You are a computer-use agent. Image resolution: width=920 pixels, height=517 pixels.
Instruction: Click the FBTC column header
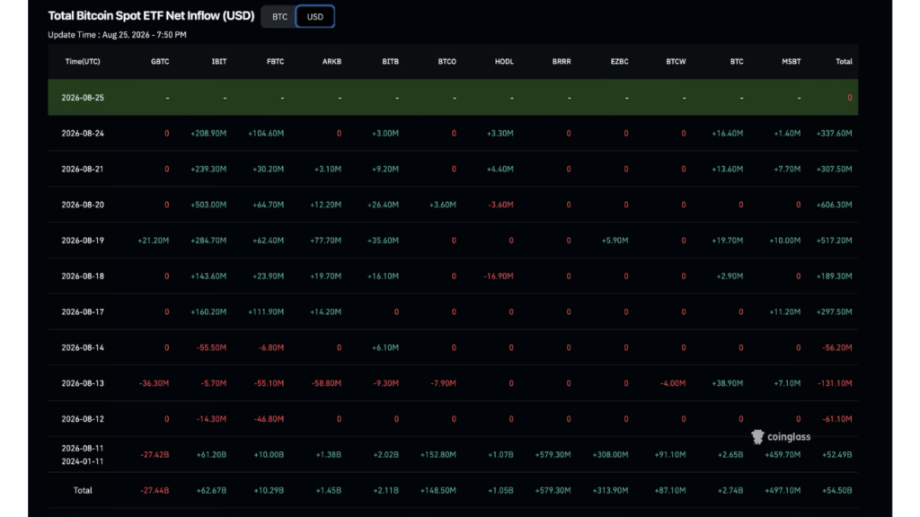point(275,62)
